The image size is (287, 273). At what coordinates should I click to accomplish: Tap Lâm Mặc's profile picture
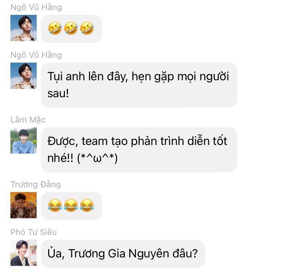point(24,140)
